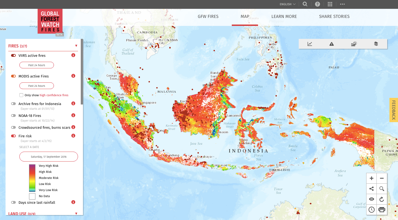Check Only show high confidence fires
Viewport: 398px width, 220px height.
(21, 95)
